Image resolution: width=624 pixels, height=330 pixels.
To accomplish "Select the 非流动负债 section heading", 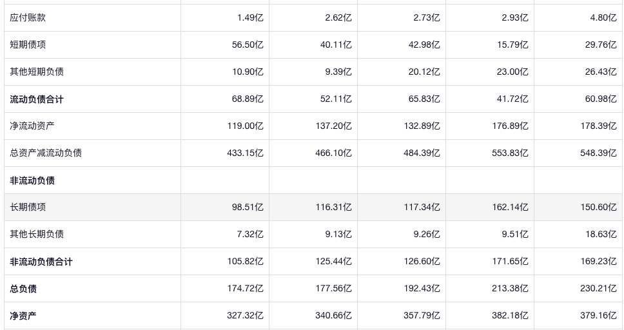I will (x=32, y=180).
